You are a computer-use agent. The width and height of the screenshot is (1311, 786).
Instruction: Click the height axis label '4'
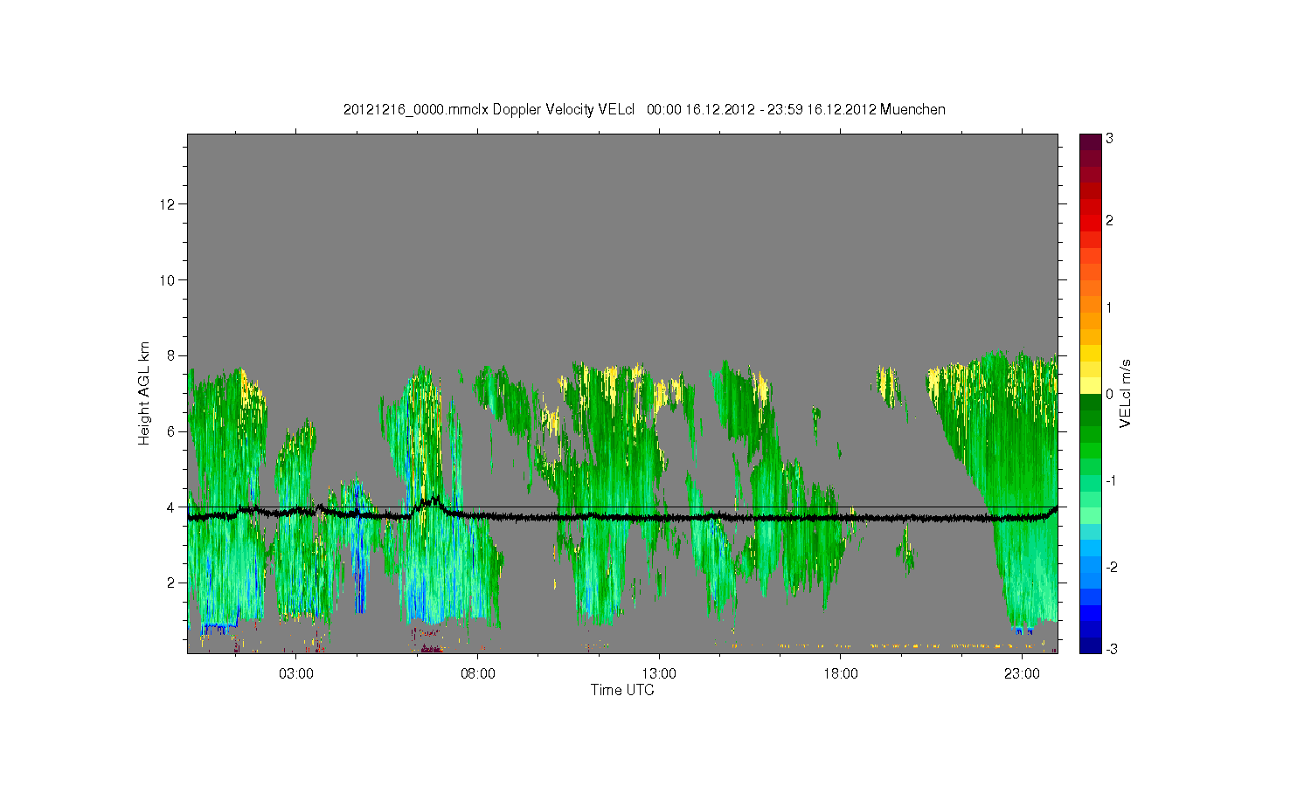point(171,507)
